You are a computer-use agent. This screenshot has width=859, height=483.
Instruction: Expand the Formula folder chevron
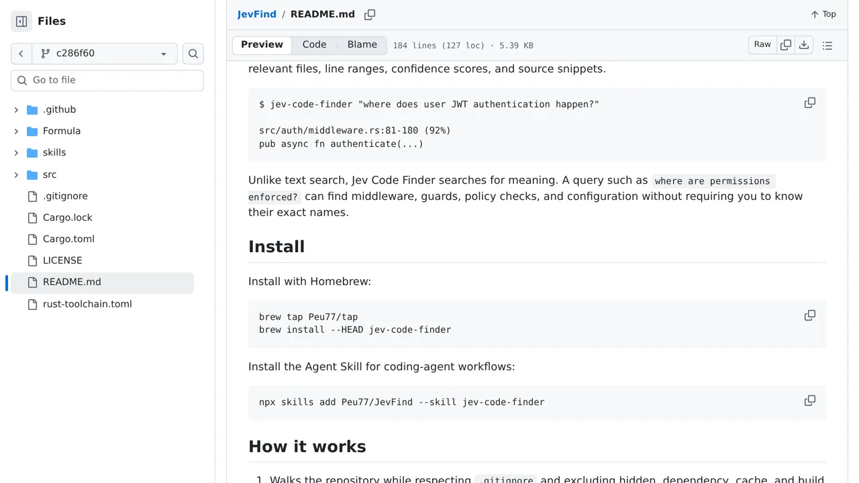[x=16, y=131]
